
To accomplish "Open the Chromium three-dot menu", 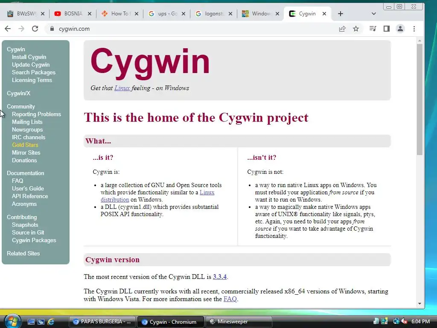I will 414,29.
